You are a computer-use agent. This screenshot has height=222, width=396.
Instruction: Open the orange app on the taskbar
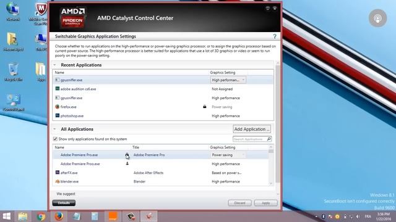click(113, 216)
